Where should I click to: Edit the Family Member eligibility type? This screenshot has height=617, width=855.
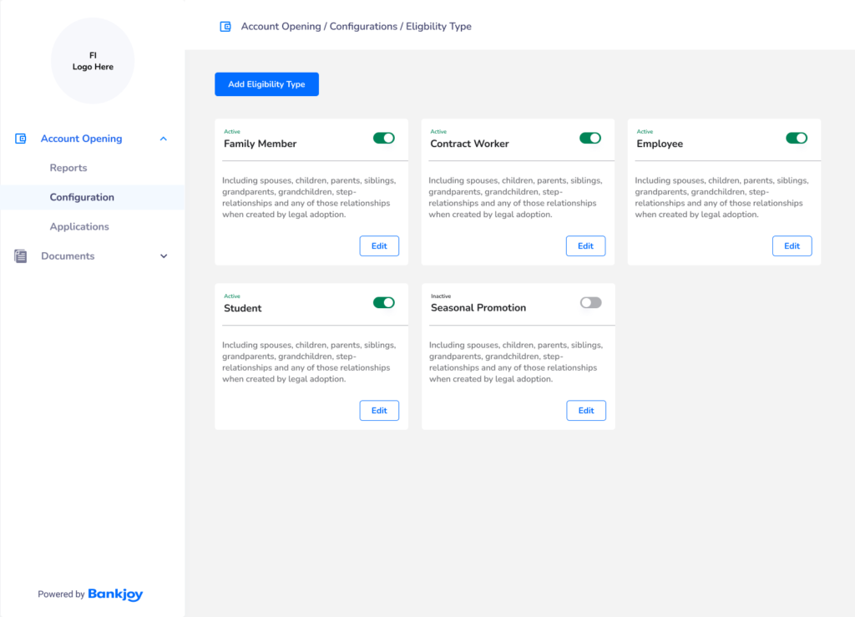click(x=379, y=246)
